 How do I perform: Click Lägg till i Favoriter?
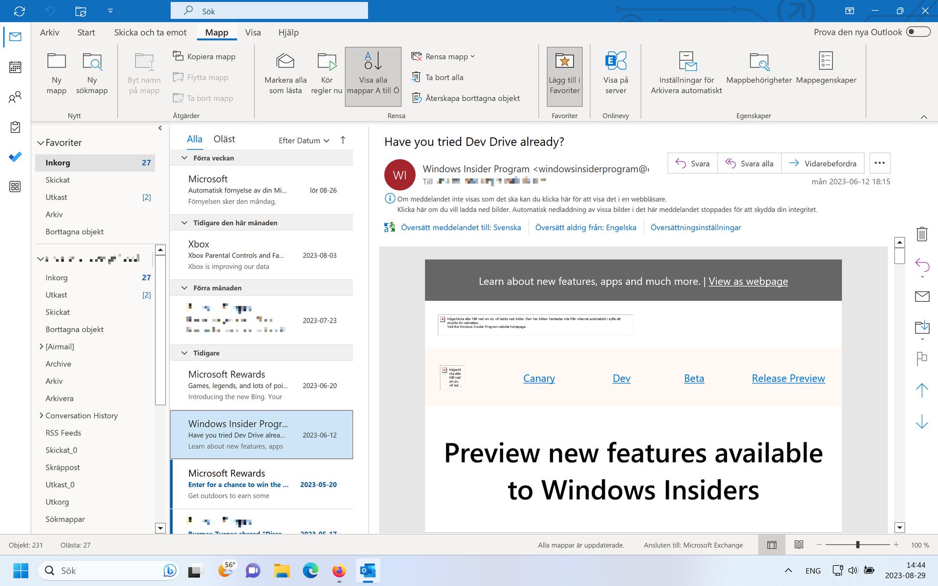564,73
